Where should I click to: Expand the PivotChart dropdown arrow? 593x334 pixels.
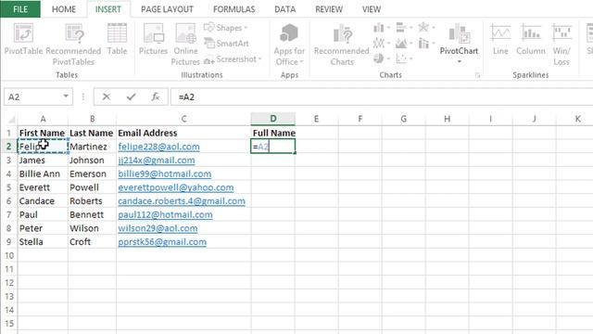[x=460, y=62]
